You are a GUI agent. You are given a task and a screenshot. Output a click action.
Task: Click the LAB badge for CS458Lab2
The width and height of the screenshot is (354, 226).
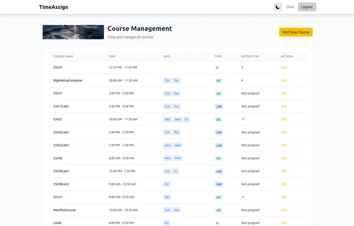[219, 184]
